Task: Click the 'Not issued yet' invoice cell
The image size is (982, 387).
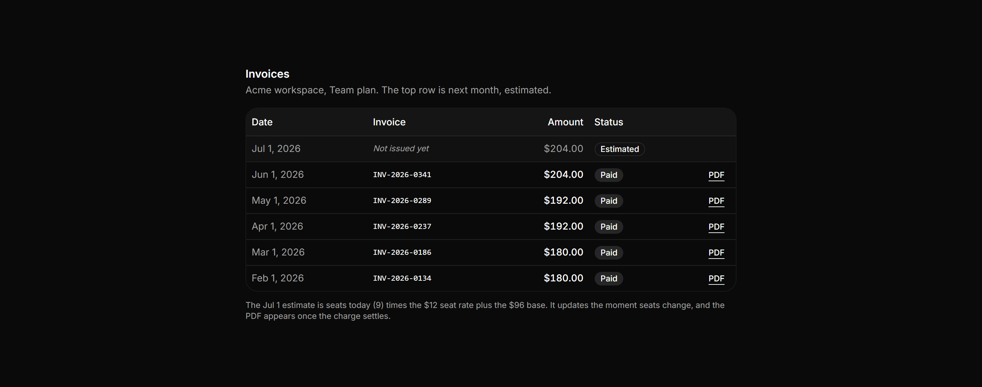Action: [401, 149]
